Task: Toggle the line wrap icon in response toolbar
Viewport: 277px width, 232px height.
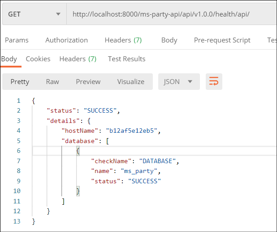Action: [214, 82]
